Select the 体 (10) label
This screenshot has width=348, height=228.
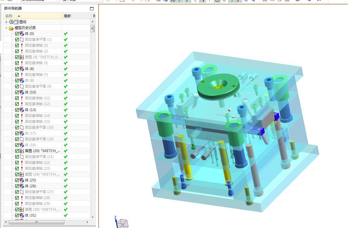tap(30, 92)
